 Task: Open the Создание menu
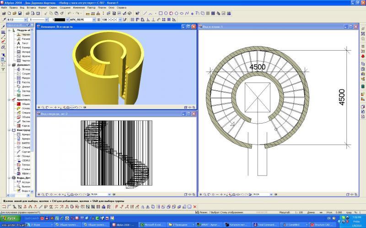(66, 8)
